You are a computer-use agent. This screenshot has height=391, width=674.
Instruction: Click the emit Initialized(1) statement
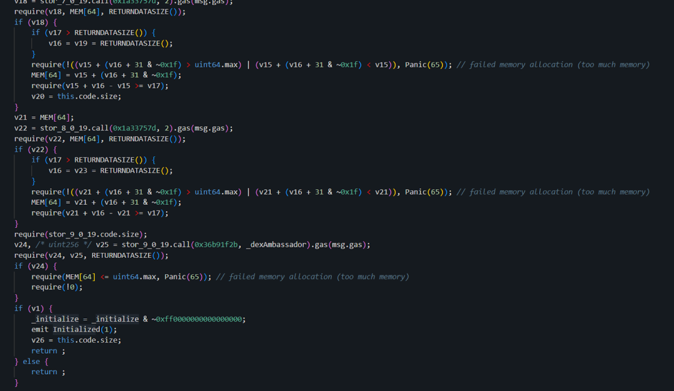(74, 329)
